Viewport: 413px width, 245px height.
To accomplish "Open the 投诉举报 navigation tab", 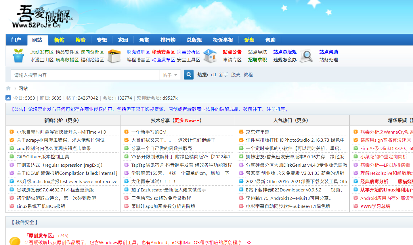I will pos(223,40).
